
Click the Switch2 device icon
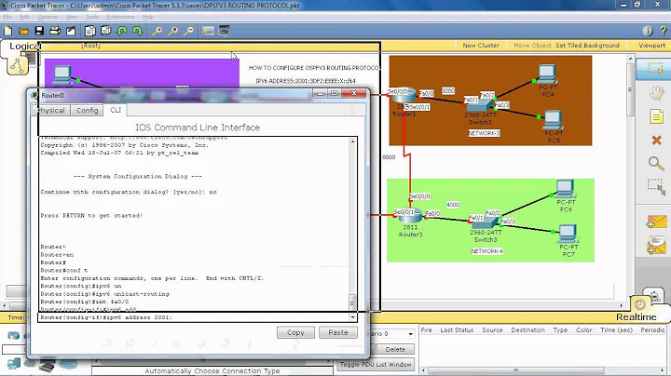(x=481, y=104)
